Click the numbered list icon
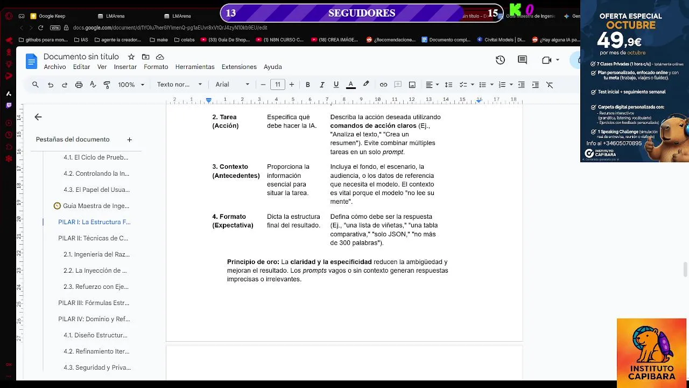Image resolution: width=689 pixels, height=388 pixels. 502,85
